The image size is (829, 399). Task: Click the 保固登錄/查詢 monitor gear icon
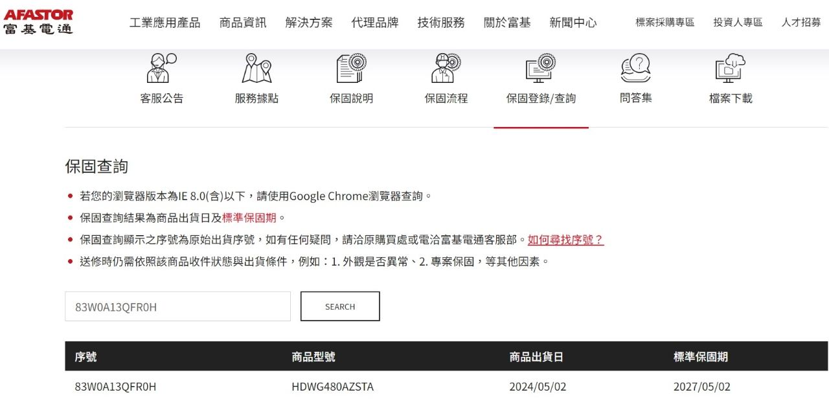coord(541,68)
